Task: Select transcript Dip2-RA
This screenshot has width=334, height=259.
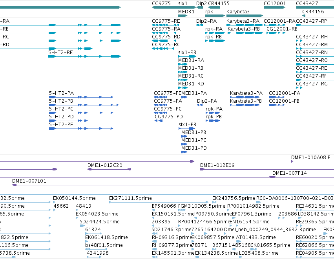Action: tap(200, 25)
